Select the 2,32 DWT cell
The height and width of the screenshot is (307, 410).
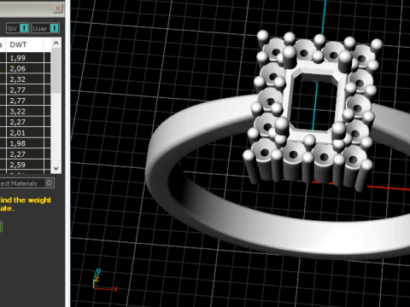coord(25,79)
